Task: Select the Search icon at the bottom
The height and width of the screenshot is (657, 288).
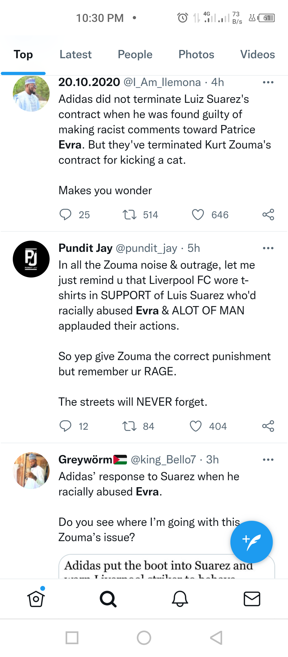Action: (x=108, y=599)
